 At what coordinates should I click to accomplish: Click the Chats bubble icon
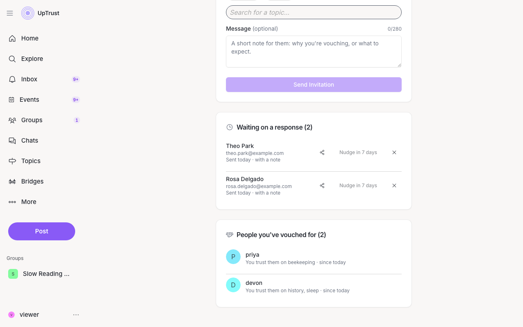(x=12, y=141)
